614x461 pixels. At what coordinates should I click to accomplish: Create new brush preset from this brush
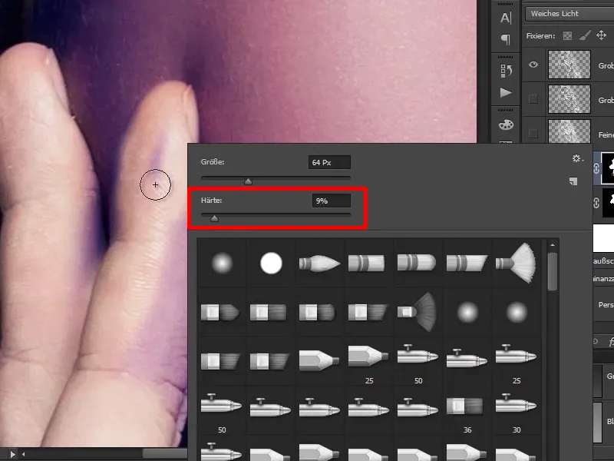573,181
